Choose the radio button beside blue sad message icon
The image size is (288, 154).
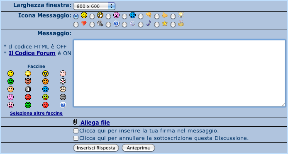(x=124, y=16)
